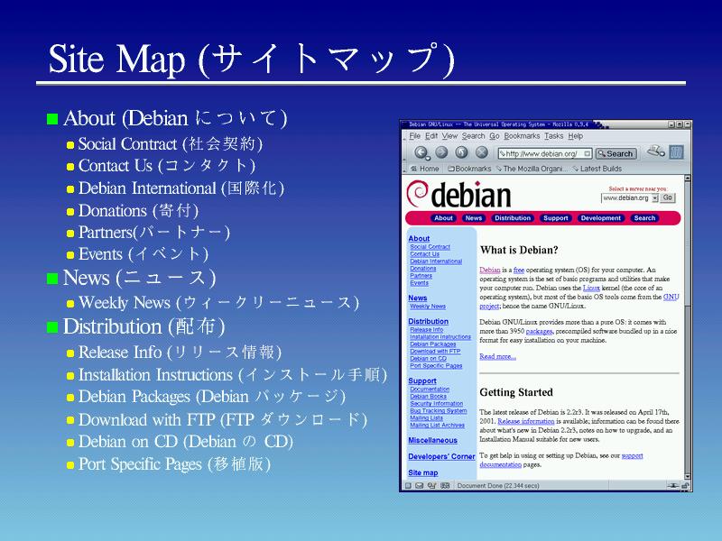Click the Read more... link

pyautogui.click(x=497, y=356)
